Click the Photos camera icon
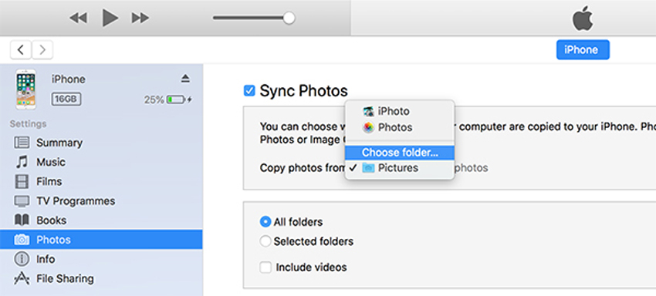Image resolution: width=656 pixels, height=296 pixels. click(x=22, y=240)
